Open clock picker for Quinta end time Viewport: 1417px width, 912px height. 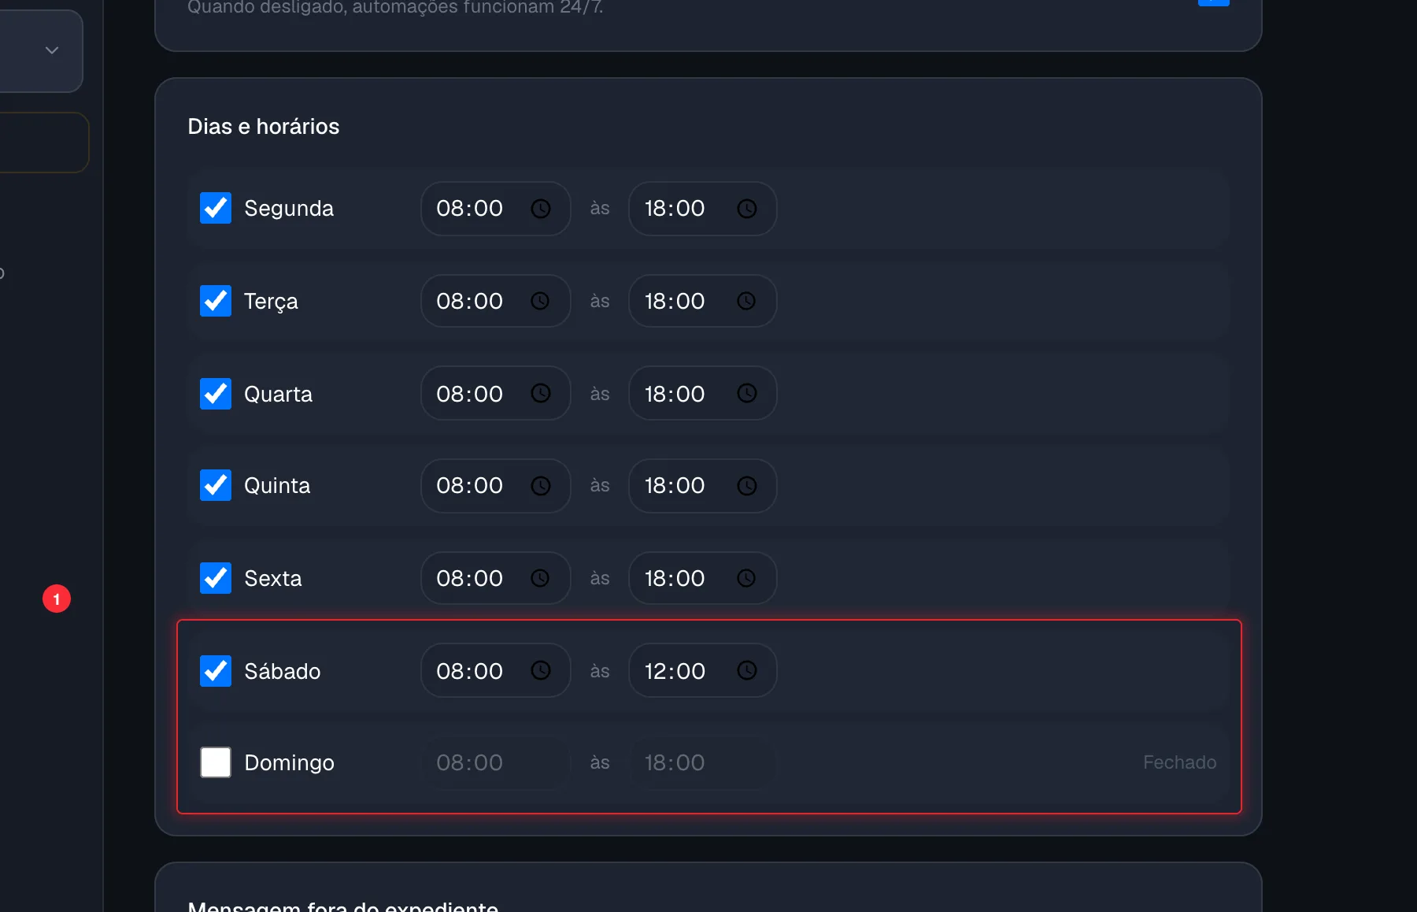[747, 486]
